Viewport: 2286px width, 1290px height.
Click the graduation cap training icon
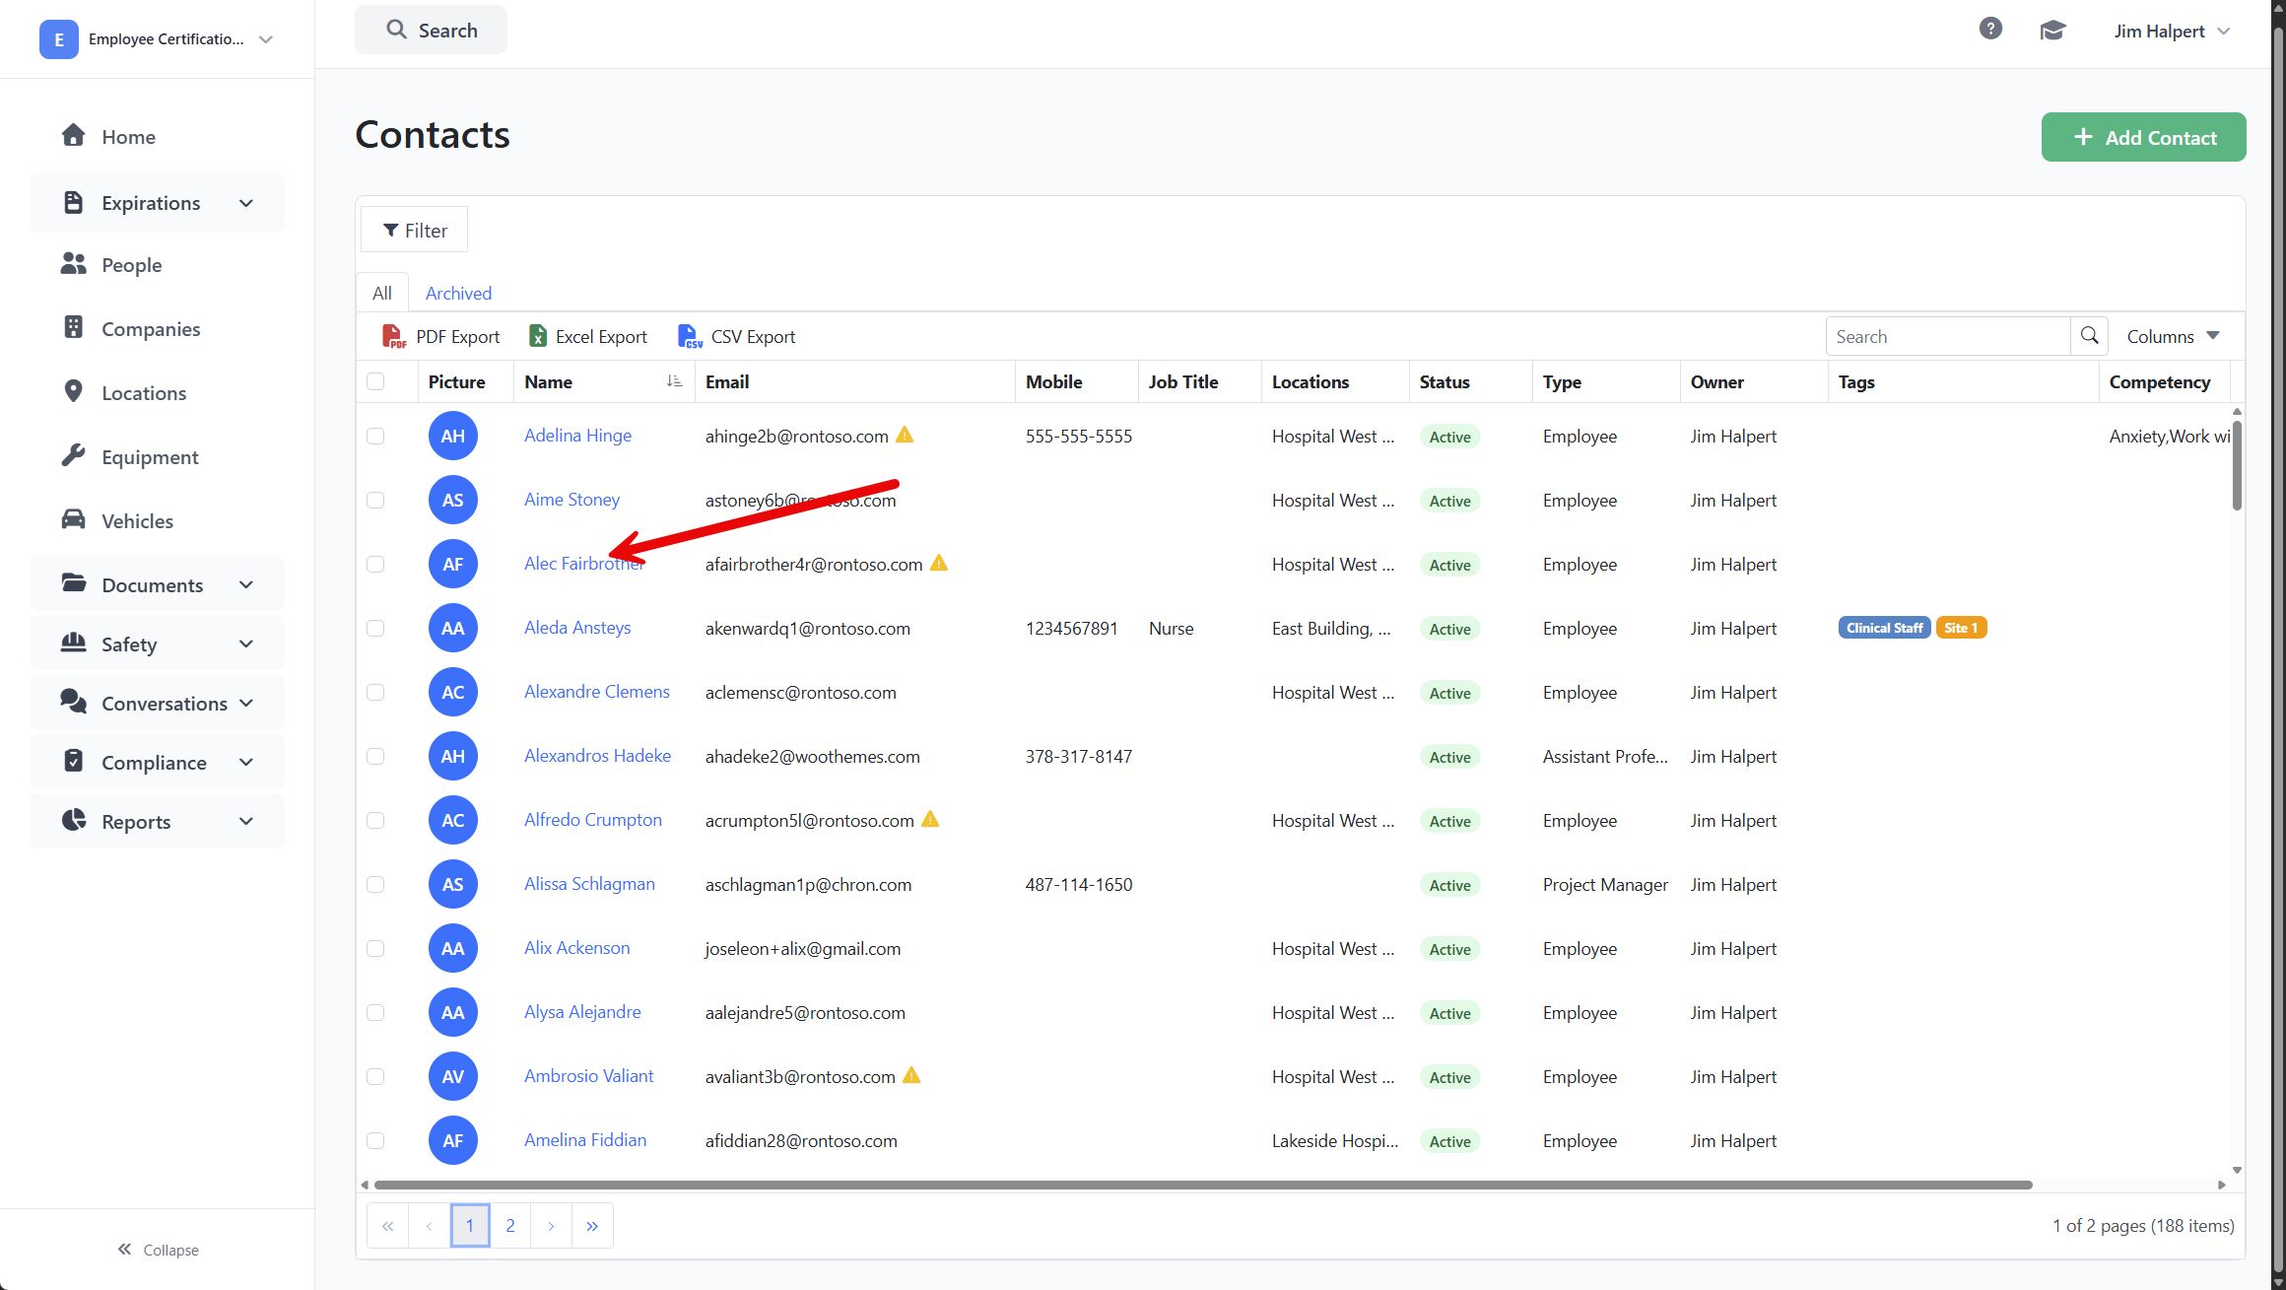[2052, 31]
